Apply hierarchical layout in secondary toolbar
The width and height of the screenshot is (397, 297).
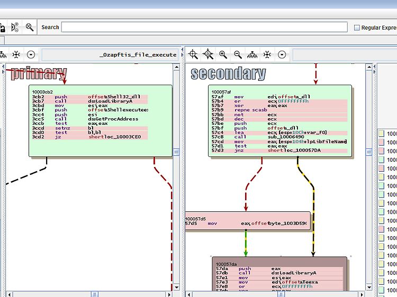(252, 54)
